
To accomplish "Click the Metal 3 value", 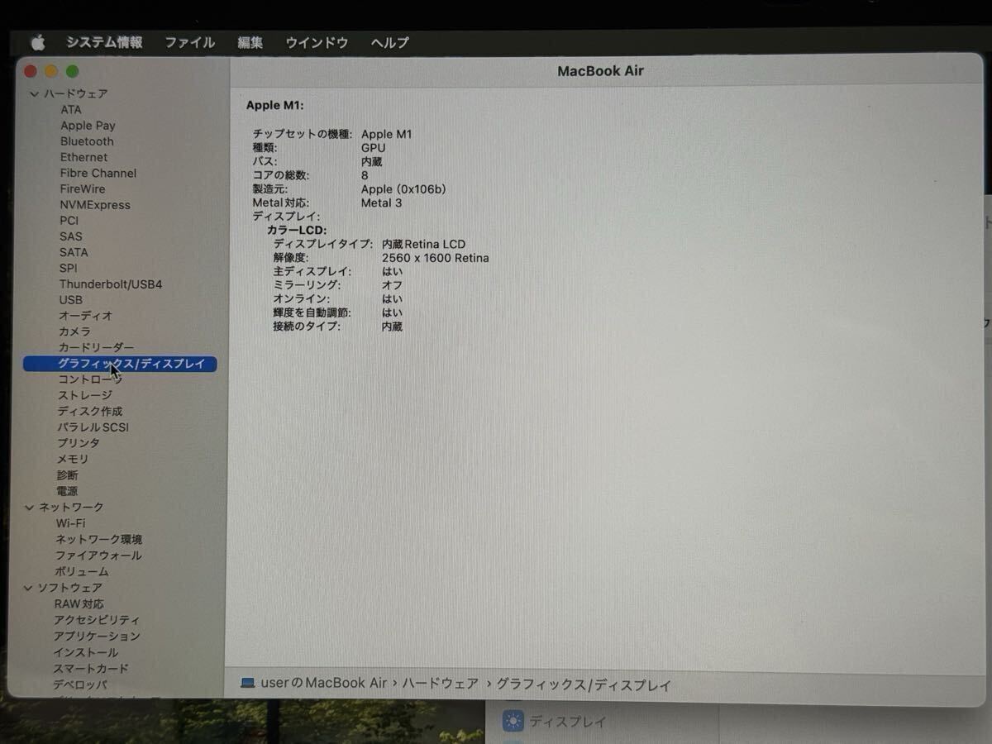I will coord(381,203).
